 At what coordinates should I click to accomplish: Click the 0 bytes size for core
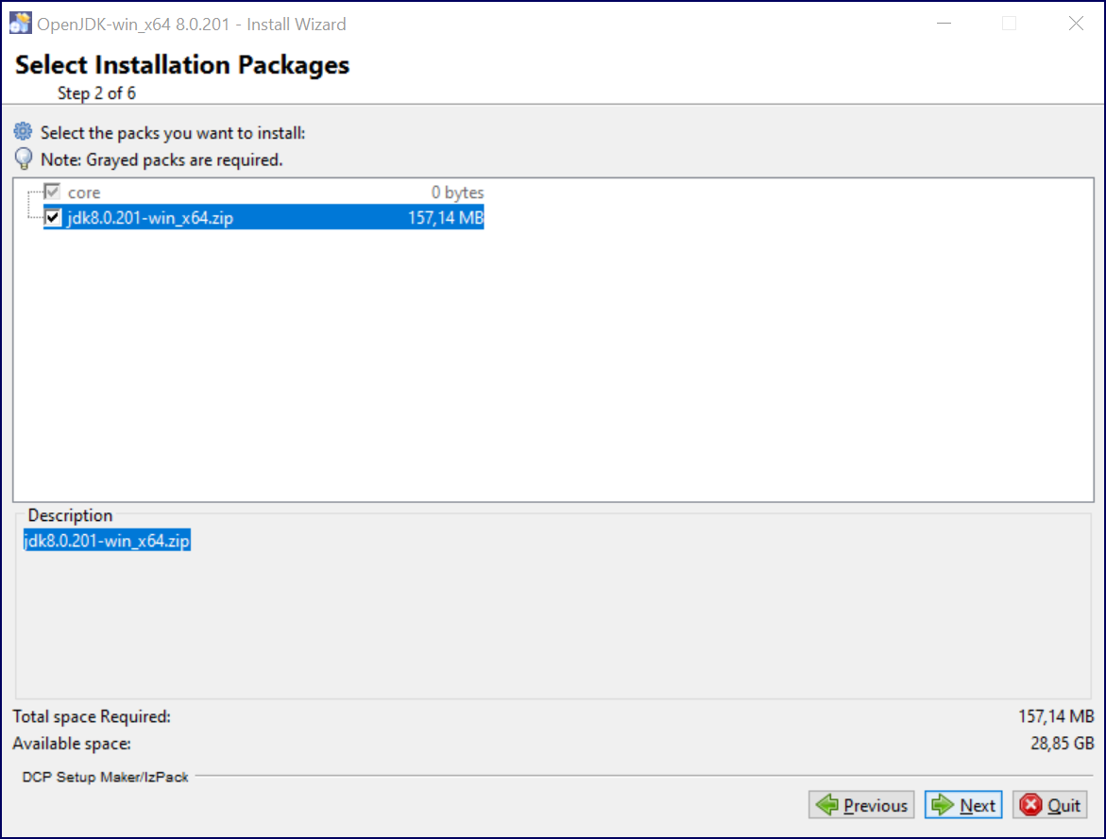coord(457,193)
